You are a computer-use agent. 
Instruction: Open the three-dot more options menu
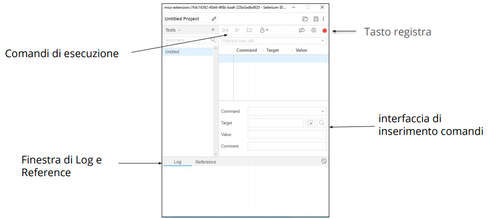click(324, 19)
